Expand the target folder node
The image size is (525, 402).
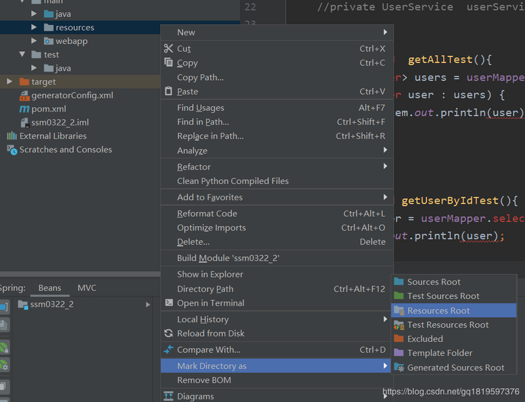9,81
